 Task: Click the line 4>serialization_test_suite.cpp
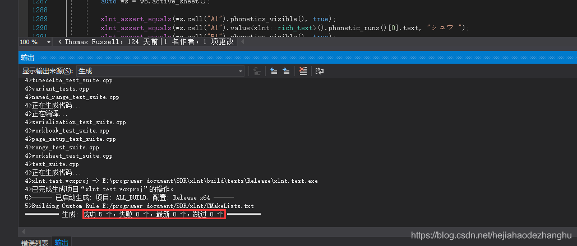pyautogui.click(x=76, y=122)
